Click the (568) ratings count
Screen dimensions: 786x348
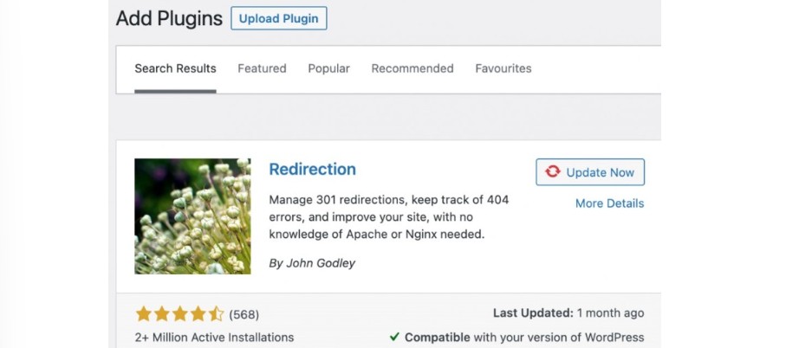pos(244,314)
